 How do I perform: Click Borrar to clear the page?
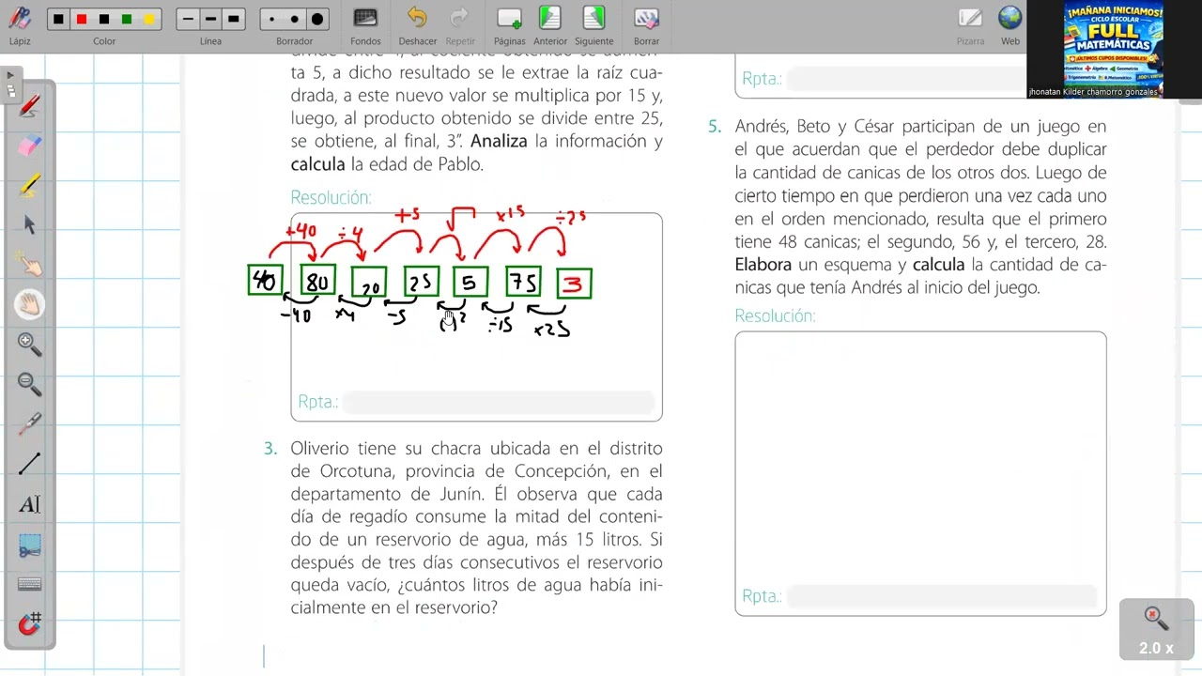646,25
